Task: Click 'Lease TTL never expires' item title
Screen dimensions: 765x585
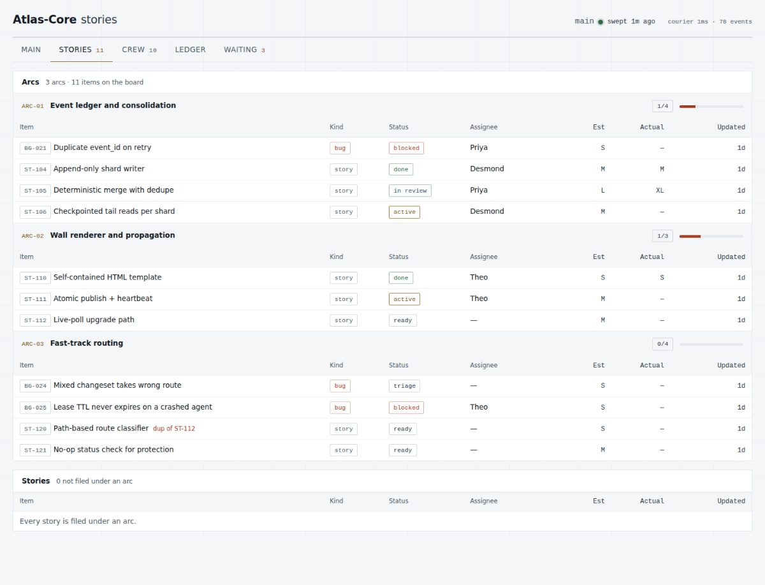Action: tap(133, 407)
